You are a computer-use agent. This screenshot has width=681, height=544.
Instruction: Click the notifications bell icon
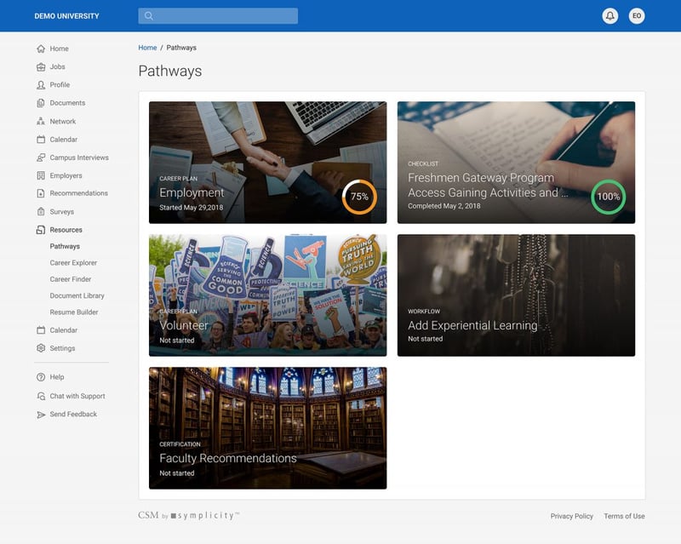pos(609,16)
